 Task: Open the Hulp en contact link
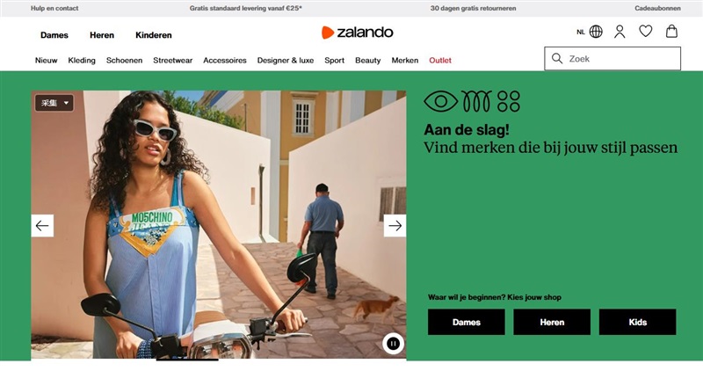click(54, 8)
